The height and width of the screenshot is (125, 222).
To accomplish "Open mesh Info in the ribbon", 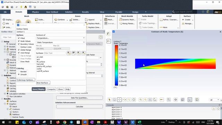I will pyautogui.click(x=6, y=23).
